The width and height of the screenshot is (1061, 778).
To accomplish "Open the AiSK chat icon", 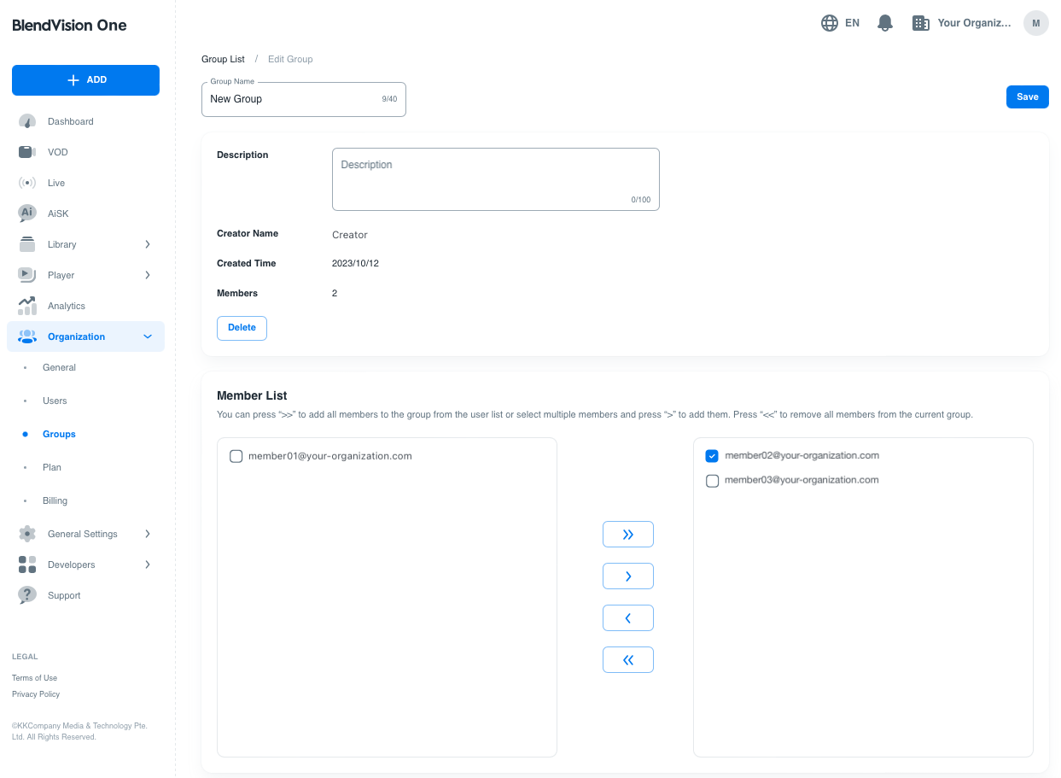I will click(x=27, y=214).
